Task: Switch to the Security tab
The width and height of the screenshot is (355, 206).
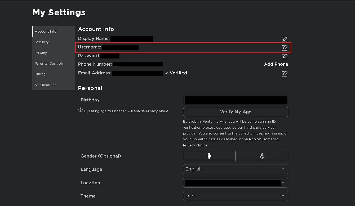Action: click(x=42, y=42)
